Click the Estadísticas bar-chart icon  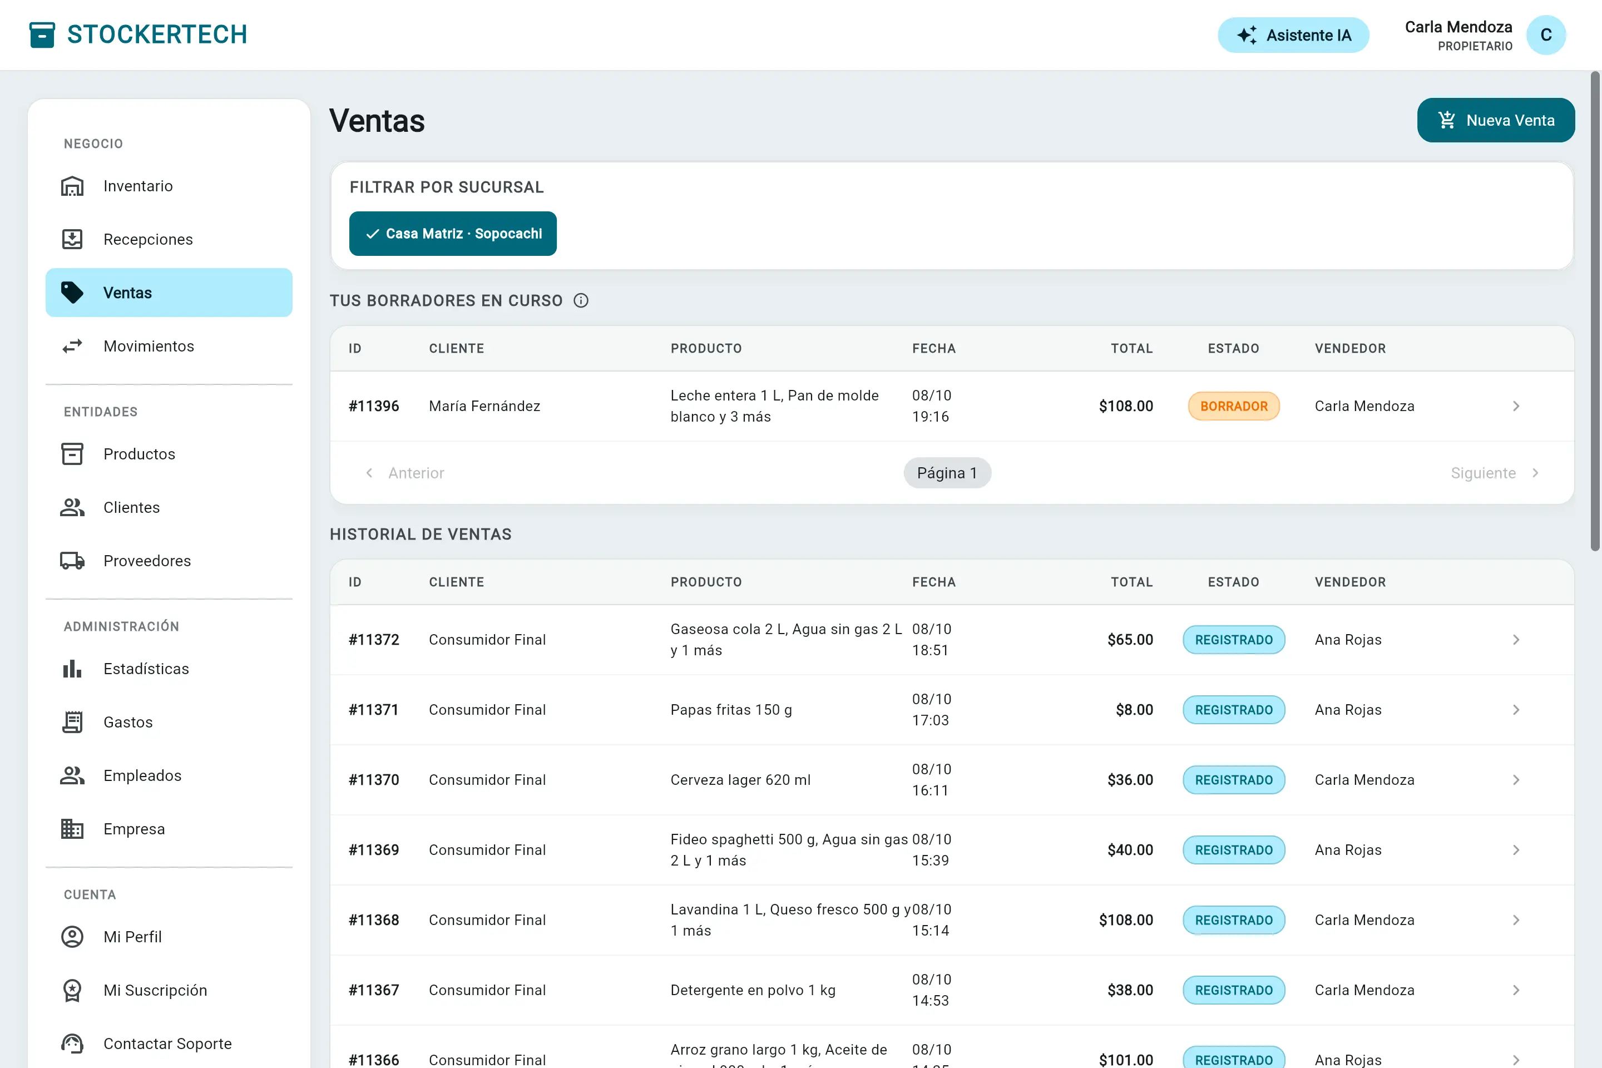coord(72,669)
